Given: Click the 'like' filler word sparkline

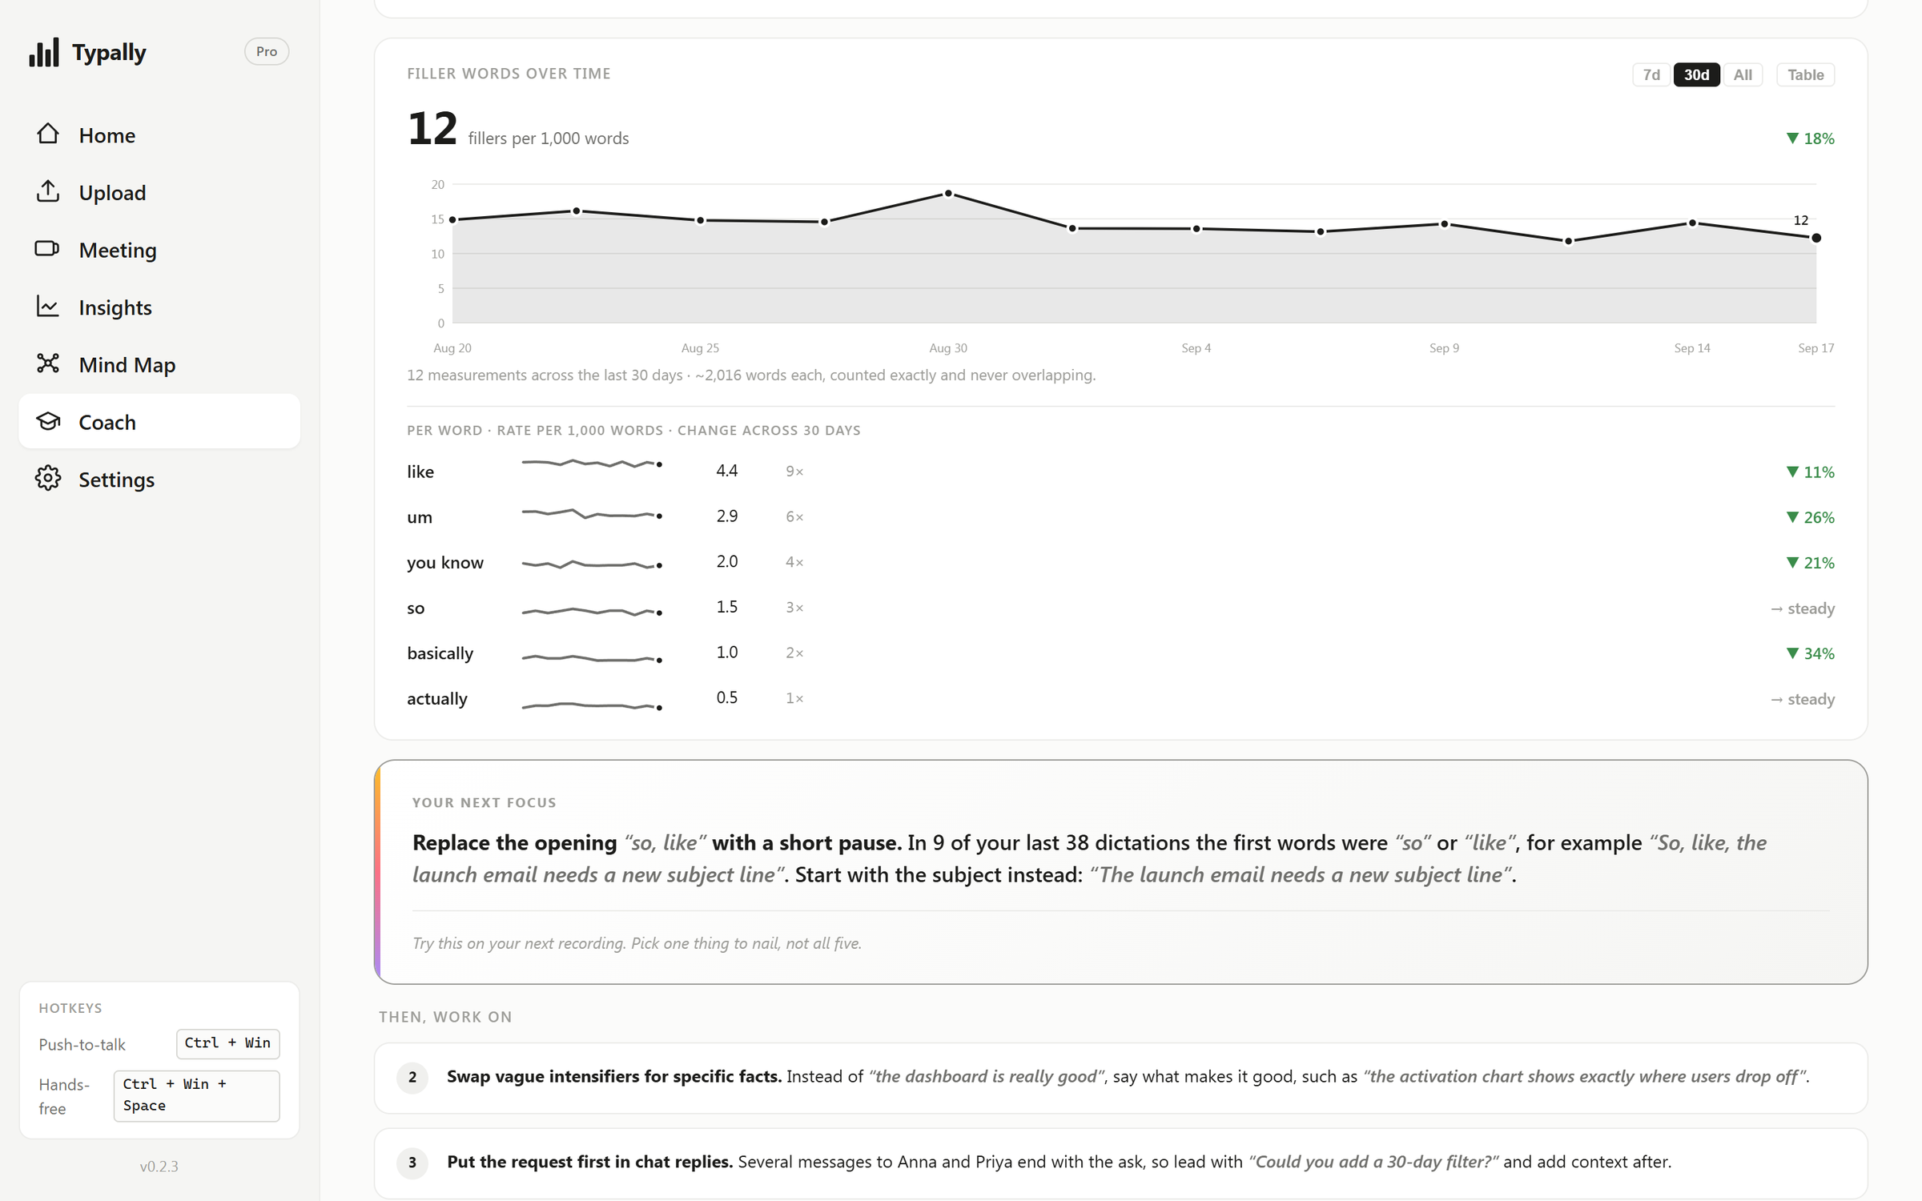Looking at the screenshot, I should [x=592, y=464].
